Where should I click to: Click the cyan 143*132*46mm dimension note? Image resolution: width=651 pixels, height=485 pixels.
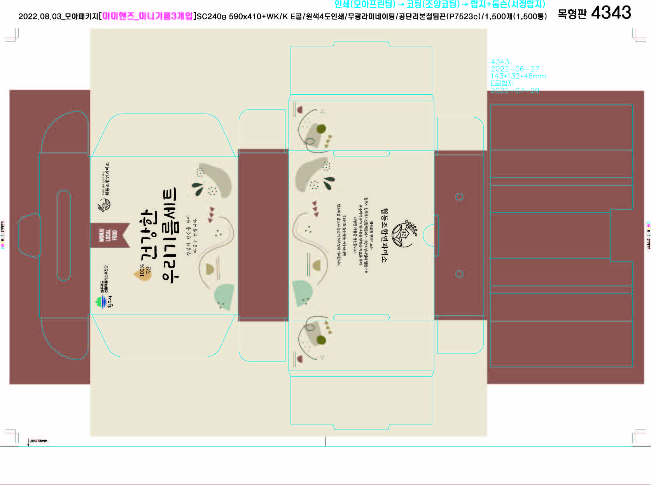click(518, 76)
